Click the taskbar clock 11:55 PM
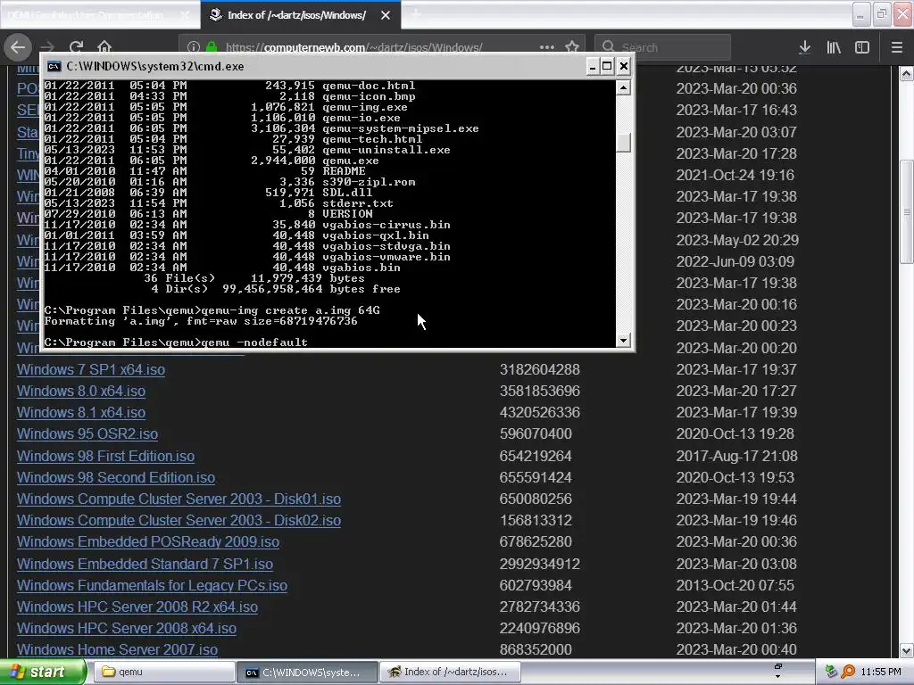This screenshot has height=685, width=914. (x=881, y=672)
